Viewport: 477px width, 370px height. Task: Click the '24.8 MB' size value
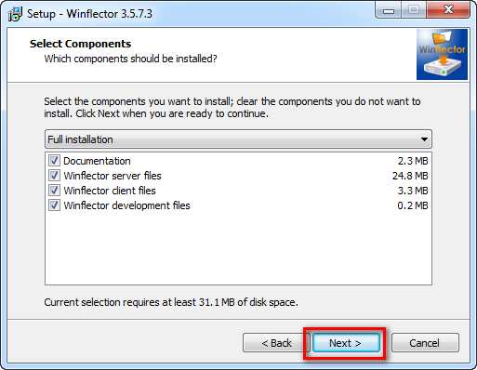coord(410,176)
